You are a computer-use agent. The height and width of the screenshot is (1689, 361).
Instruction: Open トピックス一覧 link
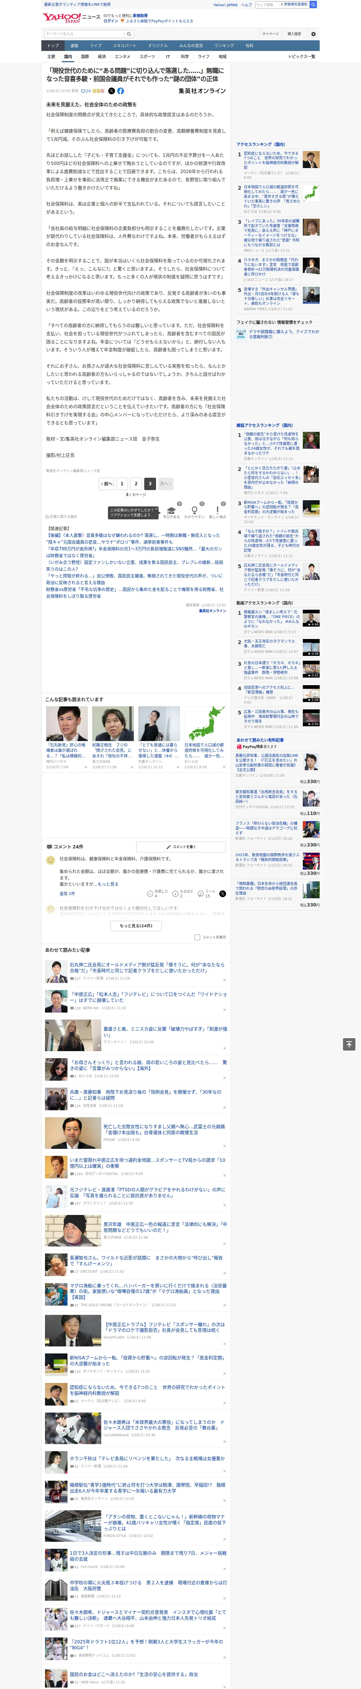pos(301,56)
